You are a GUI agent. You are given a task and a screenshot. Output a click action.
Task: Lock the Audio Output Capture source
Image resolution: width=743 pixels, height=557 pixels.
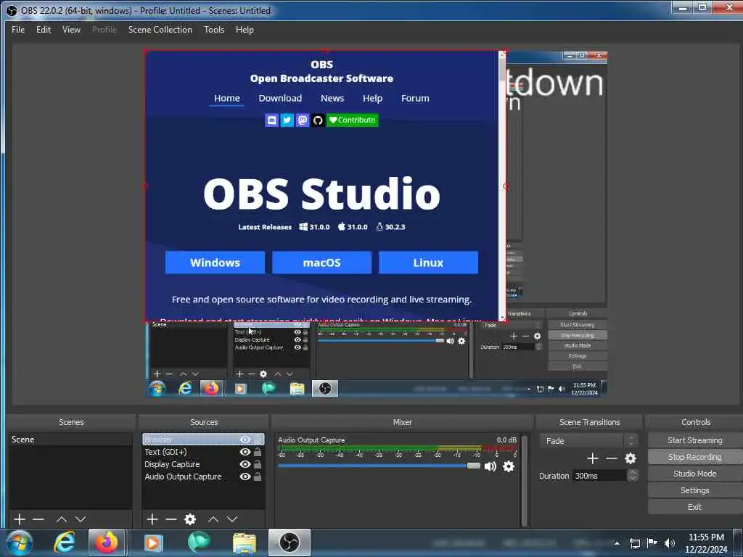pos(258,476)
